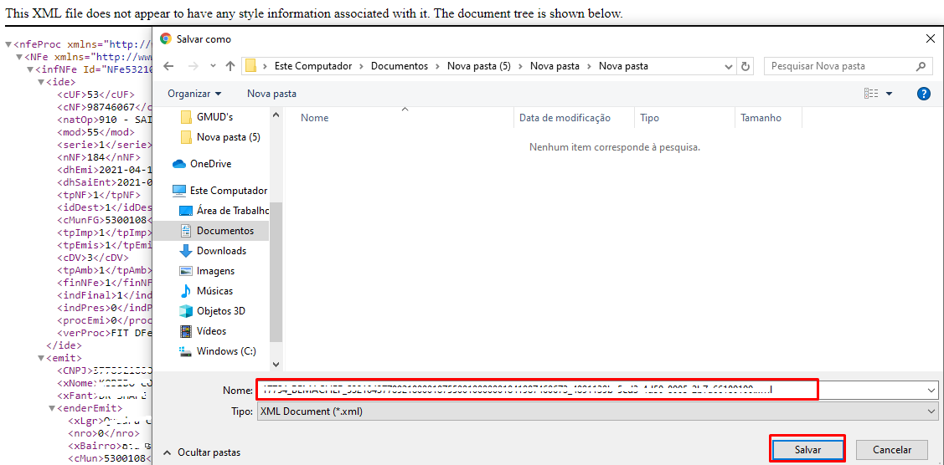Click the folder icon in address bar
944x465 pixels.
coord(251,66)
